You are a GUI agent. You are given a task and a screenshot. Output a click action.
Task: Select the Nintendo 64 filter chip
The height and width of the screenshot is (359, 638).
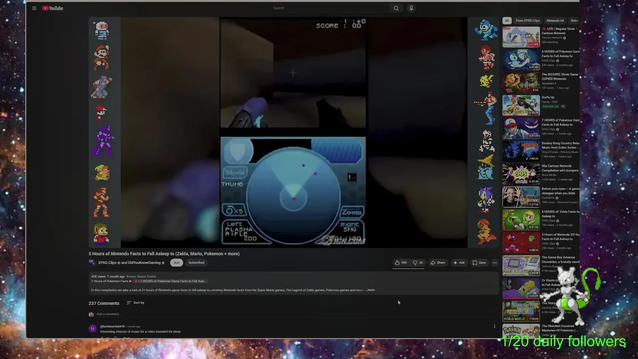click(x=555, y=21)
